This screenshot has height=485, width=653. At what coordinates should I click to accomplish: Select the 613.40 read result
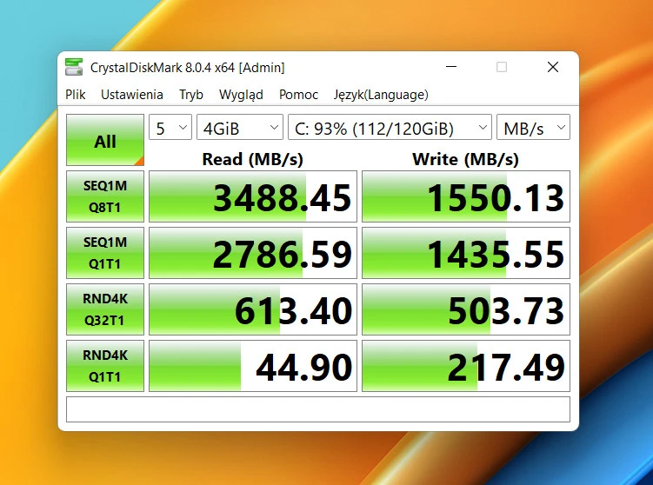(253, 309)
